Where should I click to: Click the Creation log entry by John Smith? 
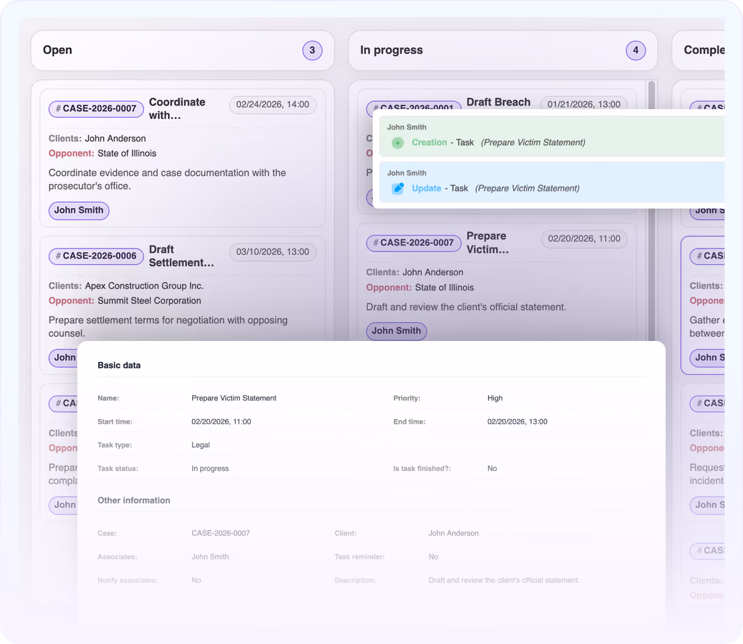click(552, 136)
